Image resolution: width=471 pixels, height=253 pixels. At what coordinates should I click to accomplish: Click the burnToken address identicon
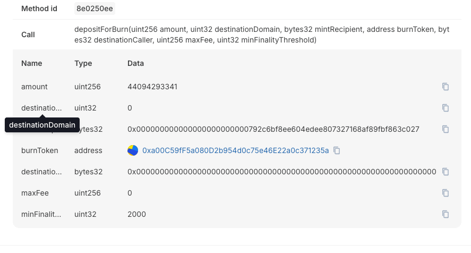[x=133, y=150]
